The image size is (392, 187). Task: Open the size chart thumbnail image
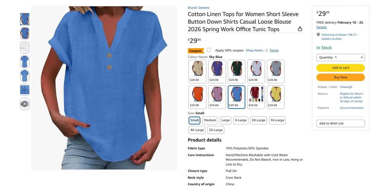(25, 47)
